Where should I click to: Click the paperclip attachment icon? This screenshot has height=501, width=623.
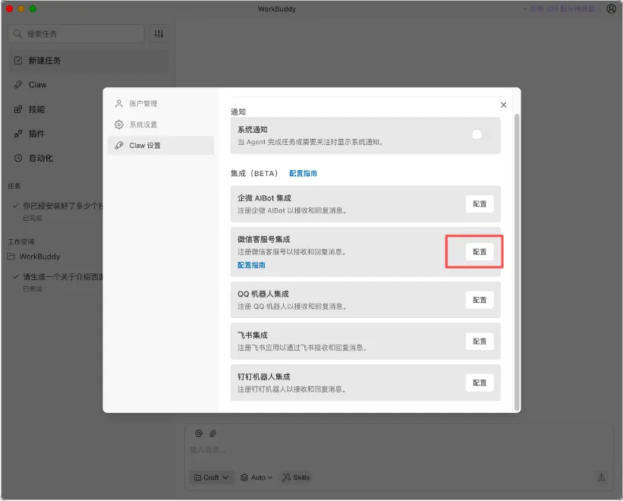[x=213, y=433]
